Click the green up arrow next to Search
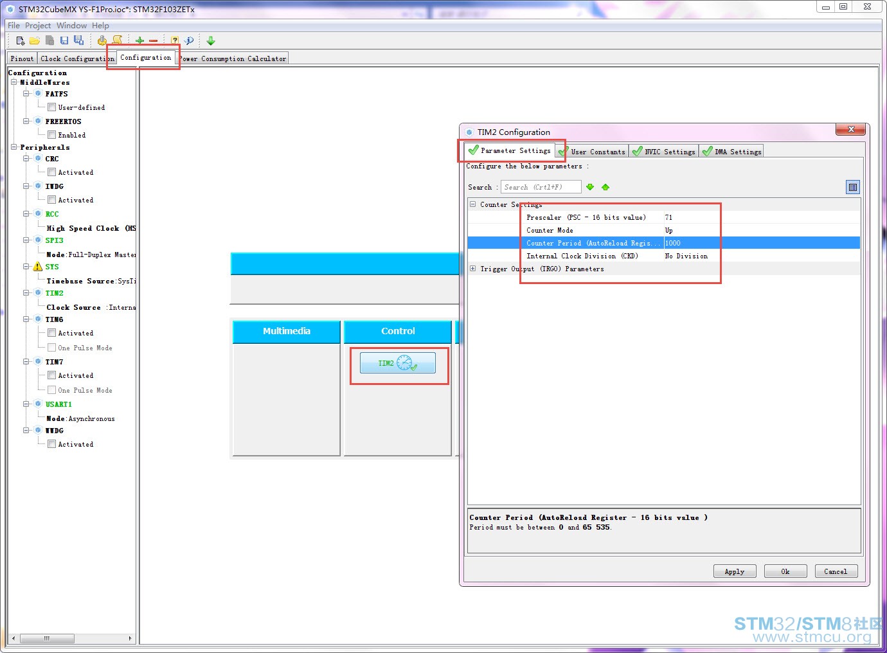Screen dimensions: 887x653 point(605,187)
